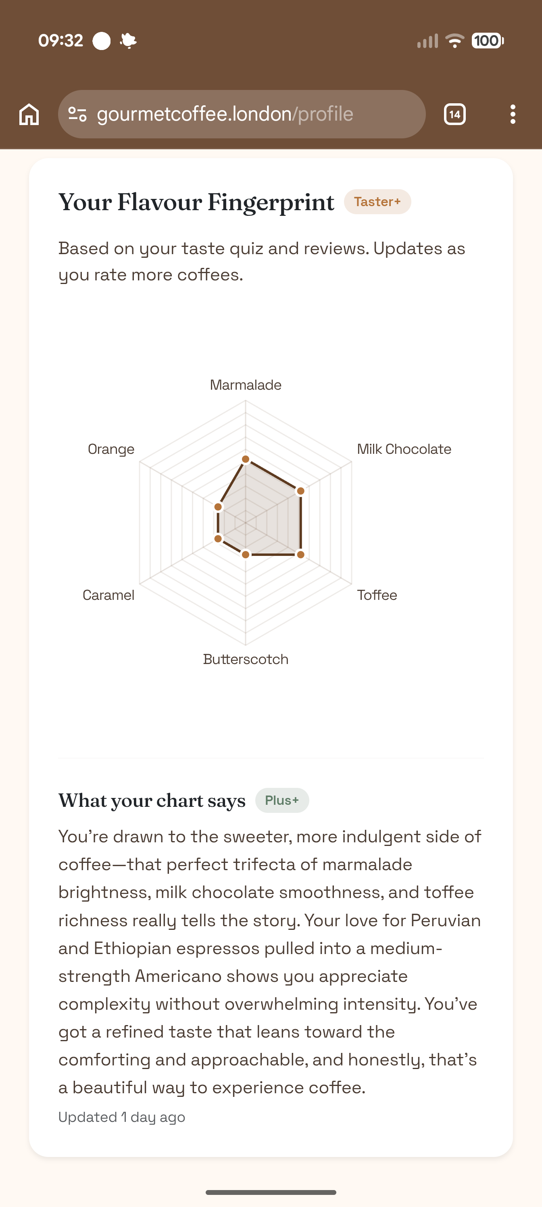
Task: Select the Butterscotch axis label
Action: tap(246, 659)
